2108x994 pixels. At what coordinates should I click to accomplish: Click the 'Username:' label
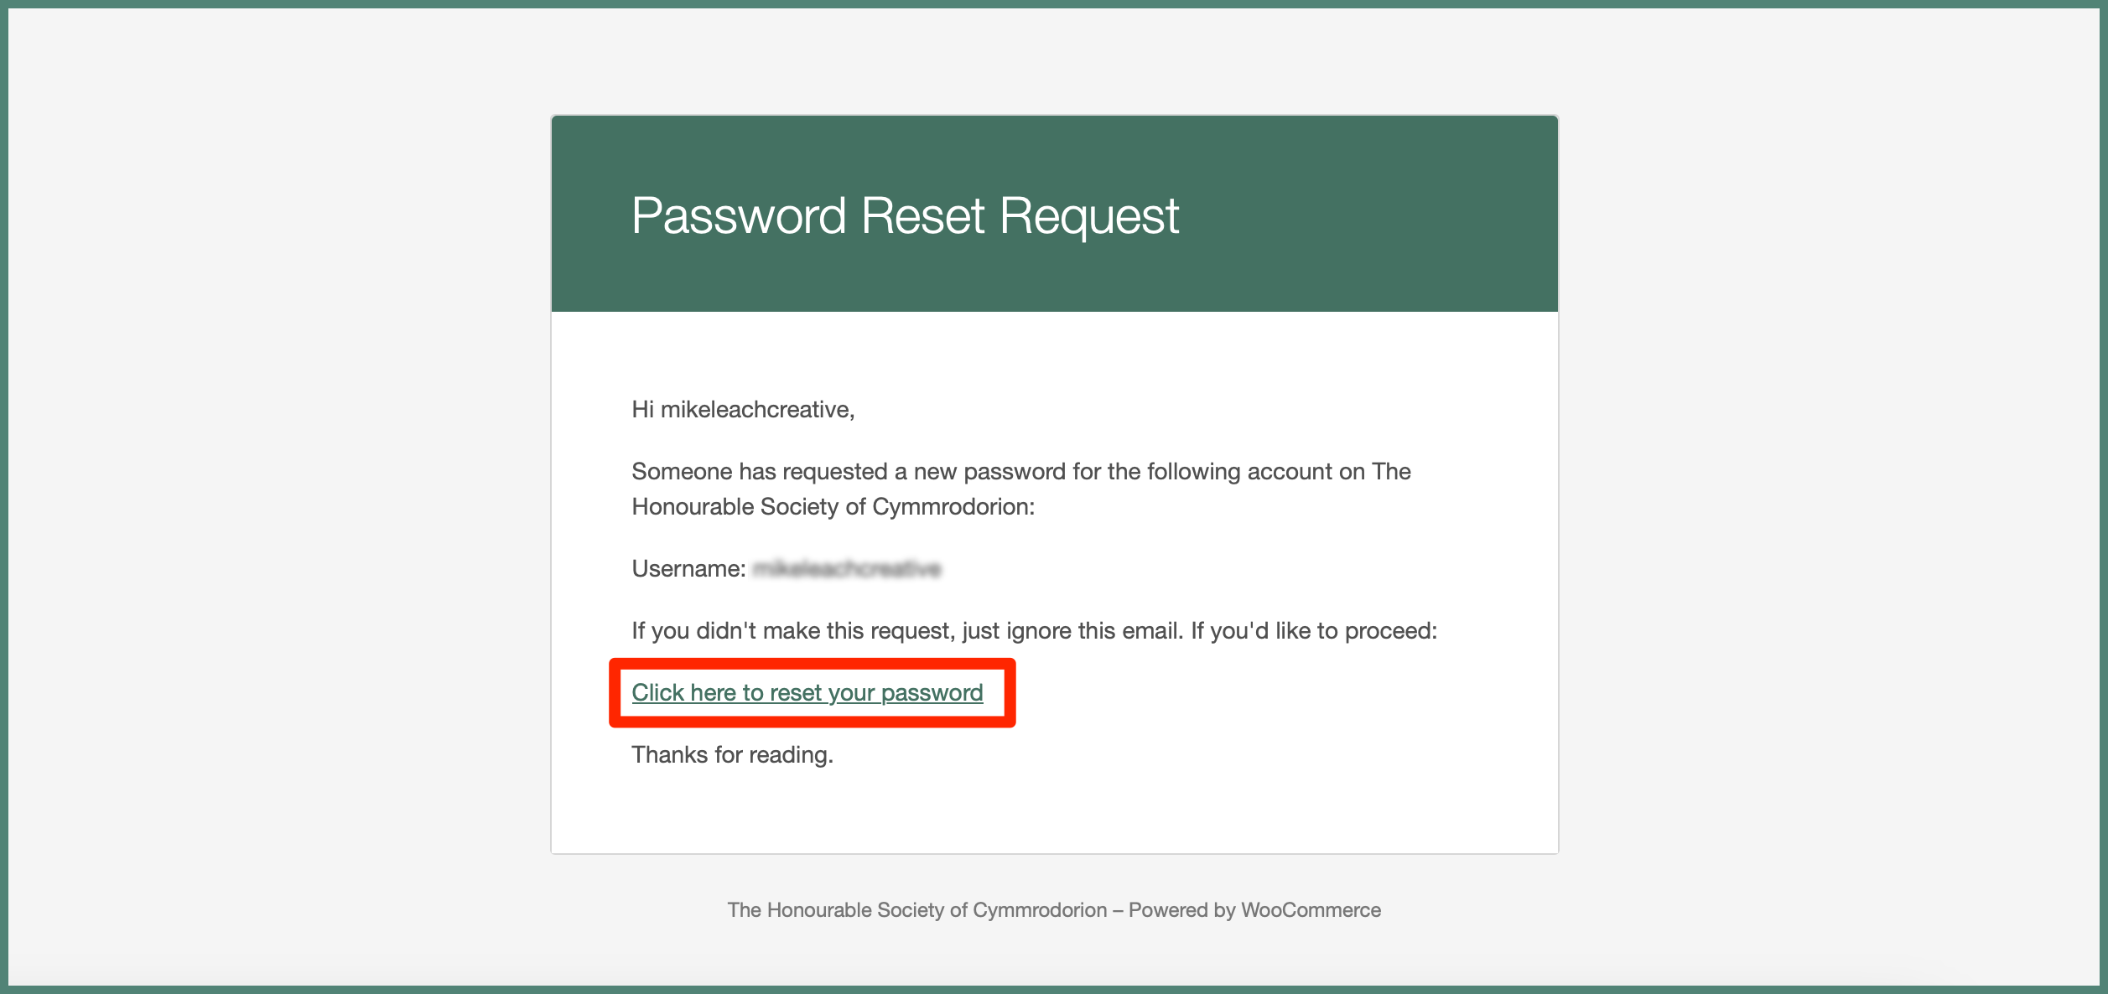(x=688, y=569)
